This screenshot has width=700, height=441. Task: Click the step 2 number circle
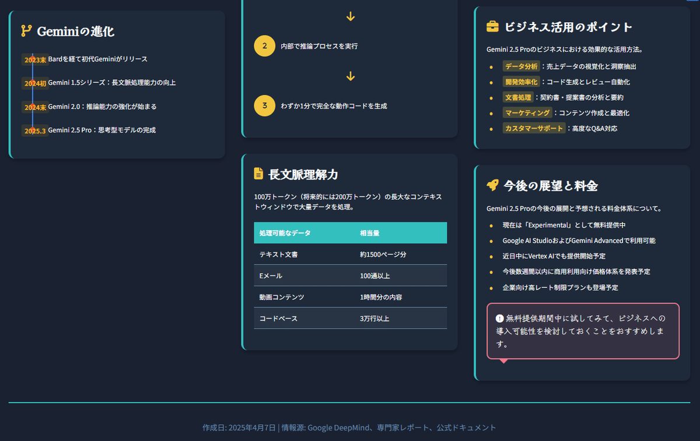(x=265, y=46)
